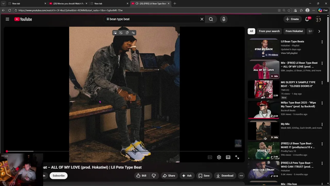Open the tab search dropdown arrow

pyautogui.click(x=3, y=4)
